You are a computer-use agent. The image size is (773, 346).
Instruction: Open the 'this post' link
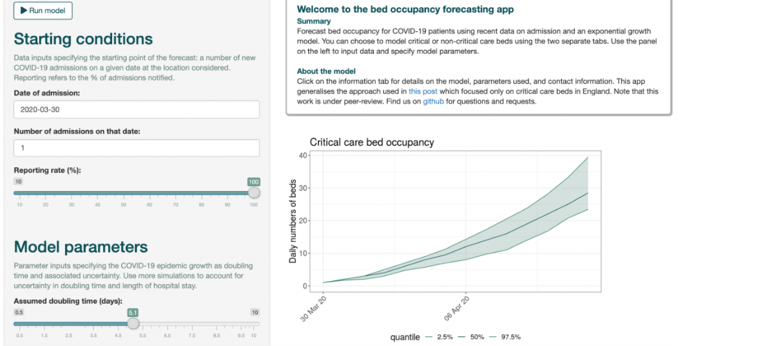(x=423, y=91)
